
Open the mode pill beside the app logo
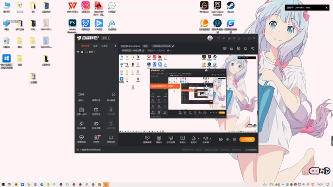[x=105, y=38]
